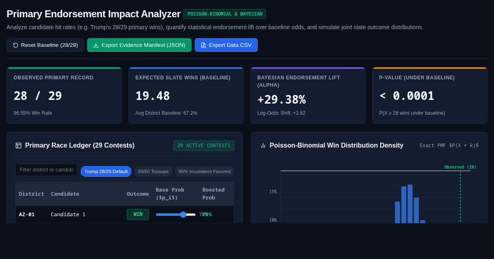This screenshot has height=259, width=494.
Task: Select the 50/50 Tossups preset
Action: coord(153,171)
